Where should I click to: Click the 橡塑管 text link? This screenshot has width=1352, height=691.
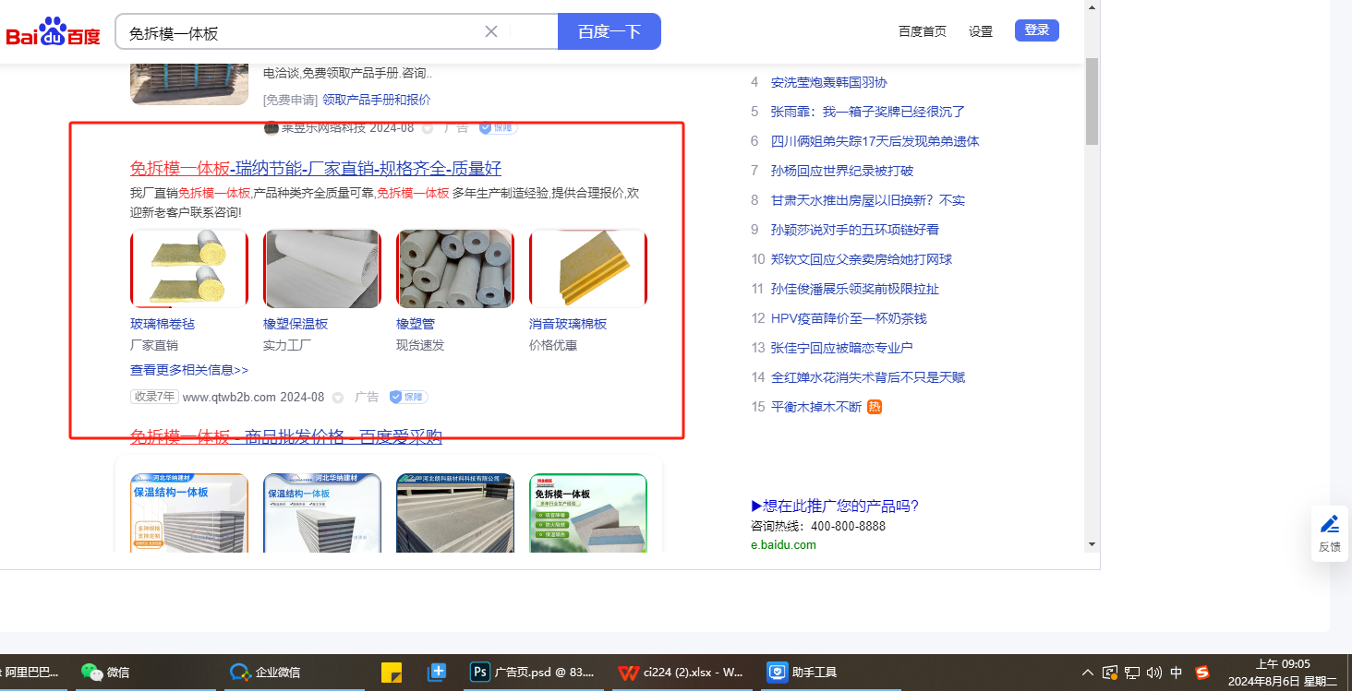click(x=416, y=324)
